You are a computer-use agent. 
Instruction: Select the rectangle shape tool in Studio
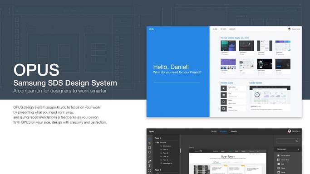149,148
